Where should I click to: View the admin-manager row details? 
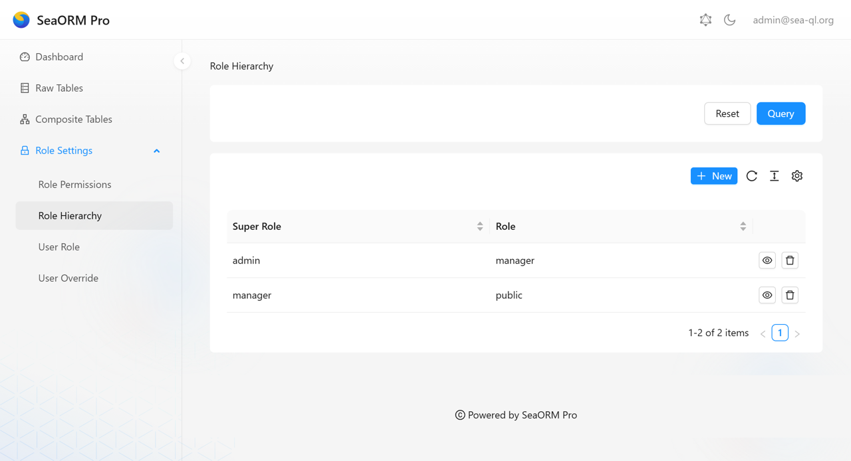(767, 260)
